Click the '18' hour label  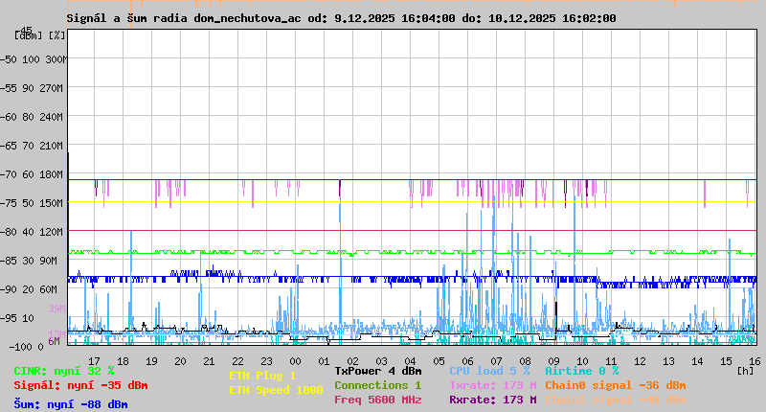123,361
